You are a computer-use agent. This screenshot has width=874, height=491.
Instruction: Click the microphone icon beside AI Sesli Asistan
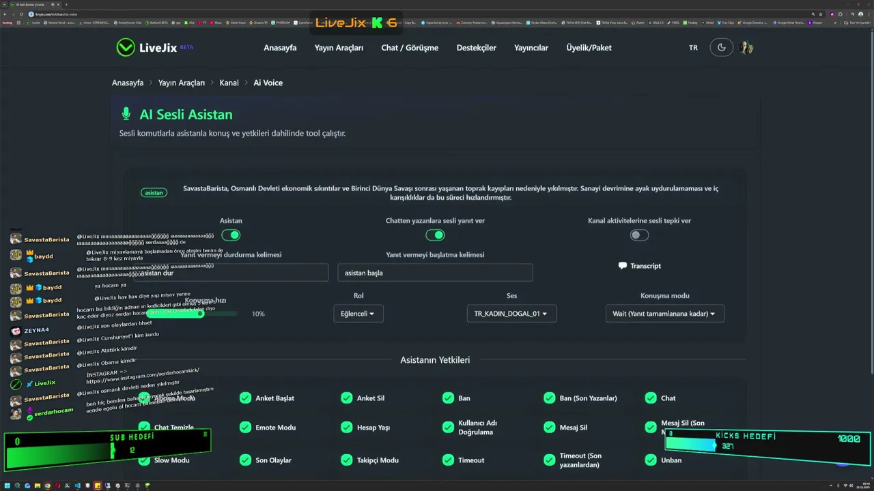126,114
